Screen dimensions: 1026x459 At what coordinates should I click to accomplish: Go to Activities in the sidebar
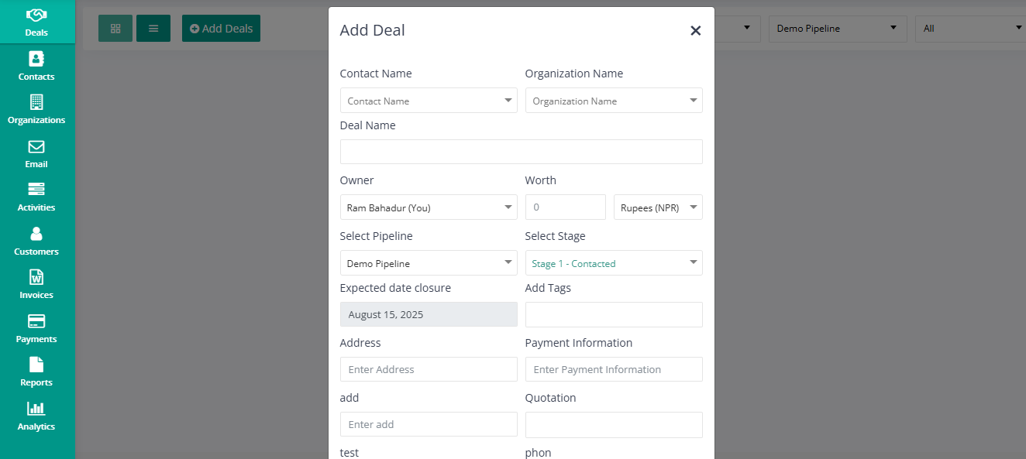[36, 196]
